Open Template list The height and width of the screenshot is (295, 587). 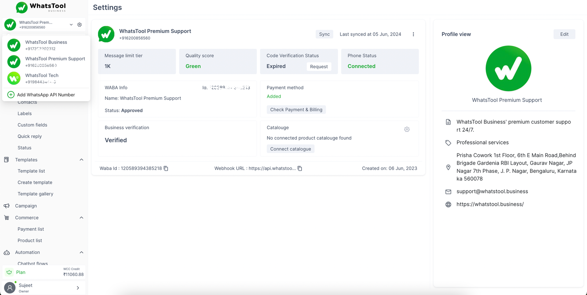coord(31,171)
